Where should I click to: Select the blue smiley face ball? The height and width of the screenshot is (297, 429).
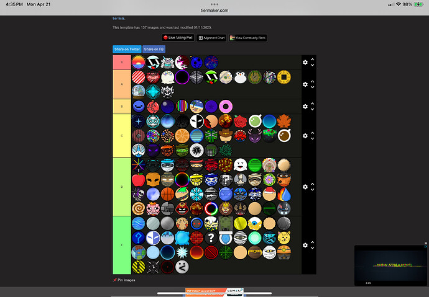point(139,107)
